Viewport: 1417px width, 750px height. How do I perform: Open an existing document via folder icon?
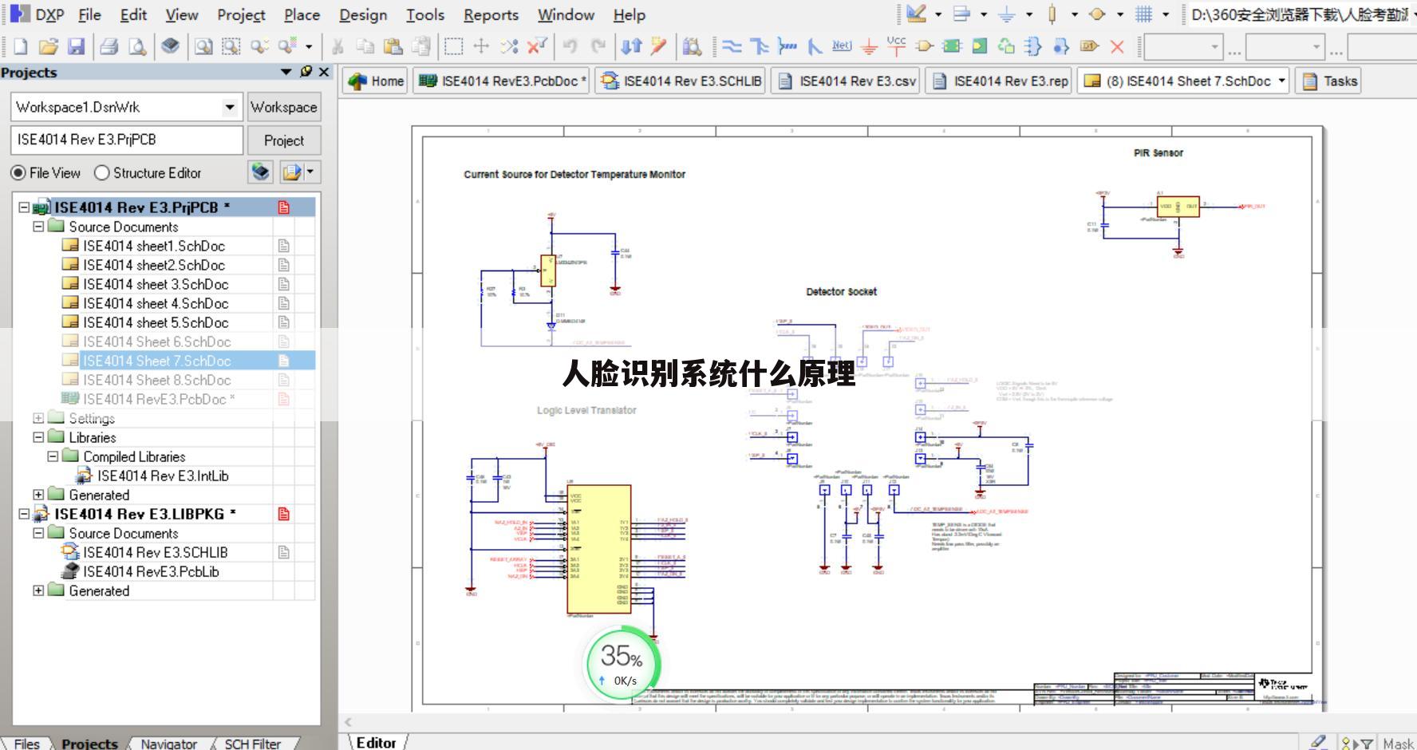coord(48,47)
